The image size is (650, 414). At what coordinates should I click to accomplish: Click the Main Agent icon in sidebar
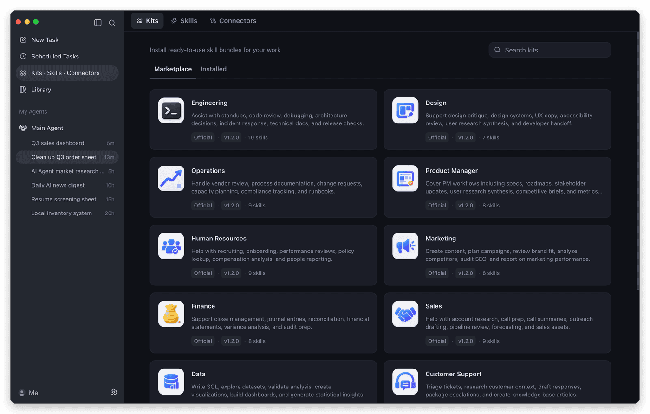pos(23,128)
